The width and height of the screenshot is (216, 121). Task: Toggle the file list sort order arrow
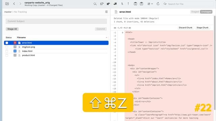point(106,38)
